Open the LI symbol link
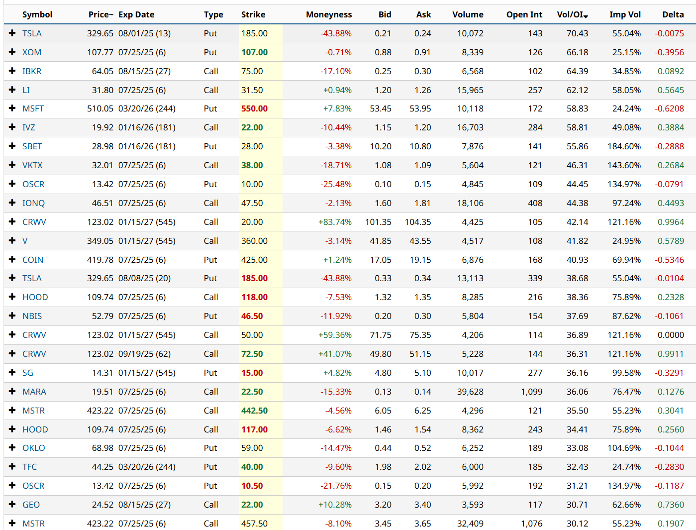 point(26,90)
